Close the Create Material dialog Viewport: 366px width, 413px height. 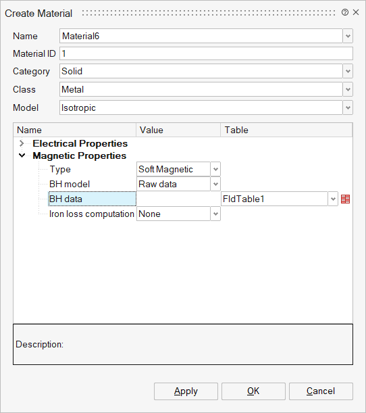[356, 12]
